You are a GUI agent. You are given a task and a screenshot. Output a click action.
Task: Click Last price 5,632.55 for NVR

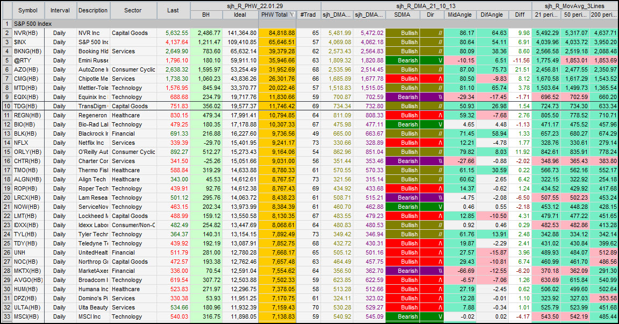173,33
